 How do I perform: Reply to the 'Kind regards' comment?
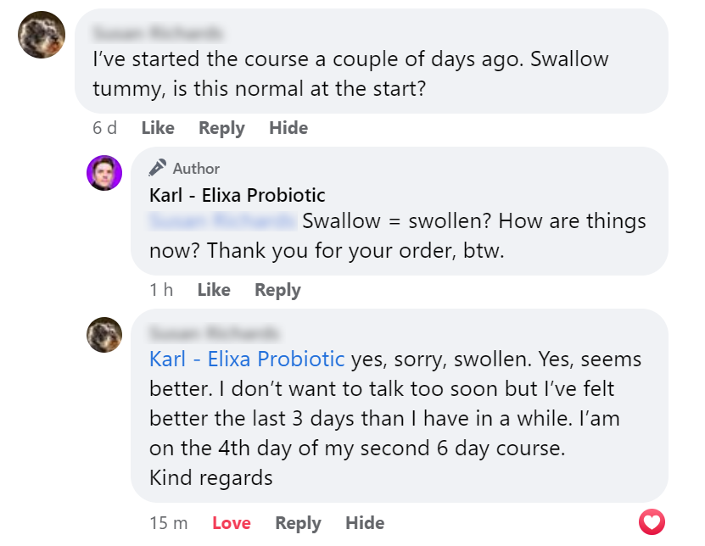coord(298,523)
